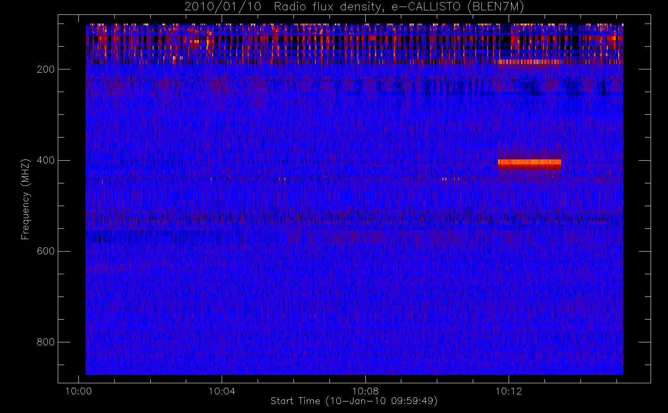Click the 10:04 time tick label
Viewport: 668px width, 413px height.
point(222,391)
